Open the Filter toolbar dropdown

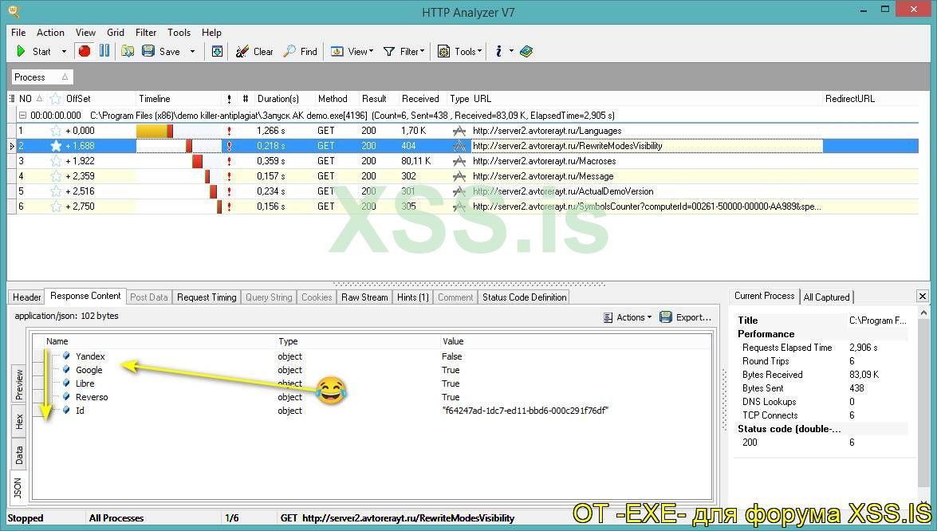tap(404, 51)
